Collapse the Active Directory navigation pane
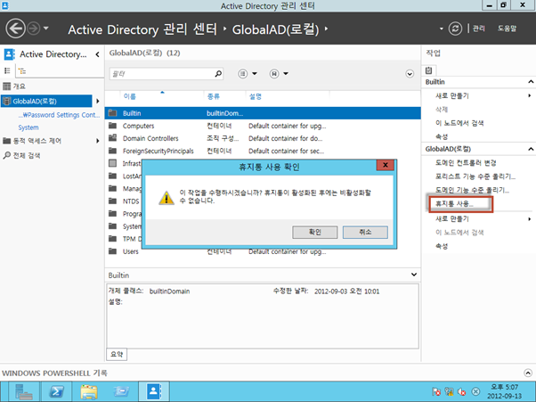 (97, 54)
